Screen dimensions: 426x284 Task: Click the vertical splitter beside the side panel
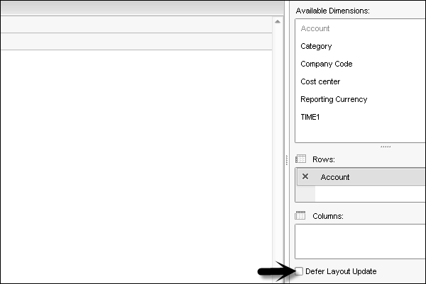(x=286, y=160)
